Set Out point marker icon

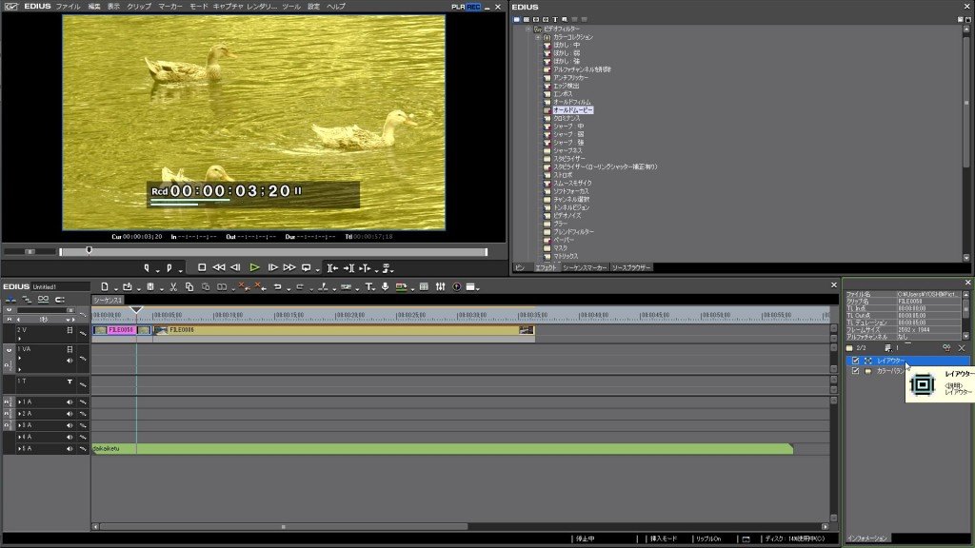(x=169, y=267)
